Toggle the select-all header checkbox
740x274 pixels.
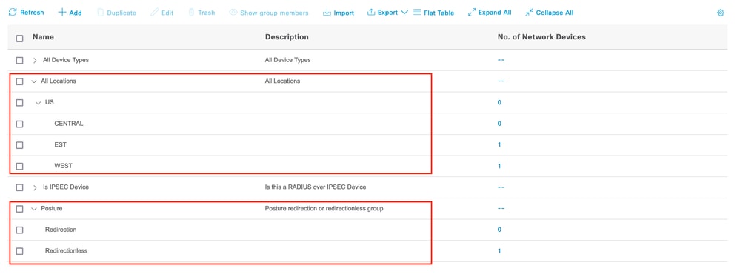click(19, 39)
